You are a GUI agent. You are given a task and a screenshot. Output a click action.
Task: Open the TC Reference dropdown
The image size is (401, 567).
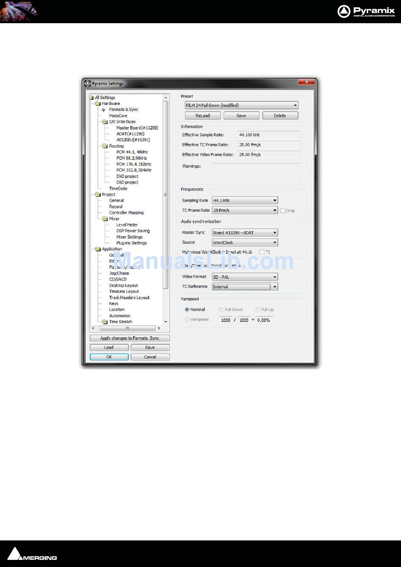pos(245,287)
